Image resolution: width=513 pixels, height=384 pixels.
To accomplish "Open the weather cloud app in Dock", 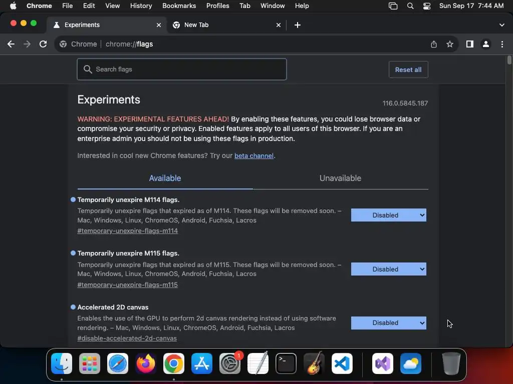I will 411,363.
